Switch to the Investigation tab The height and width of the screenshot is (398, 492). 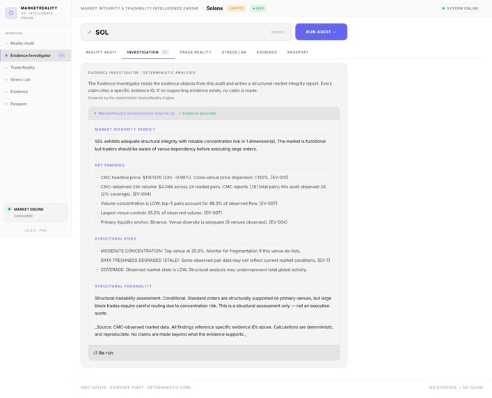coord(148,52)
